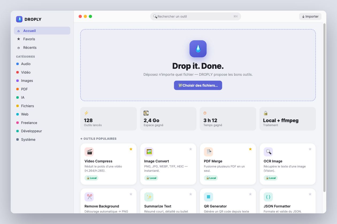Screen dimensions: 337x224
Task: Favorite Image Convert with its star
Action: click(191, 149)
